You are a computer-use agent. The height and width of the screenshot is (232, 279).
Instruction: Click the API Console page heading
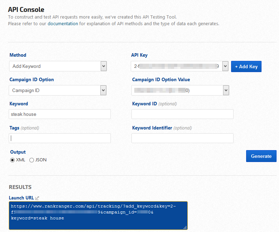click(x=26, y=9)
